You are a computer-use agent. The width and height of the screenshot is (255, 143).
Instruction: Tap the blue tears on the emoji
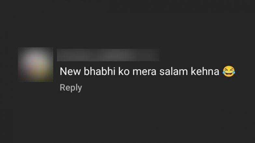pyautogui.click(x=224, y=71)
